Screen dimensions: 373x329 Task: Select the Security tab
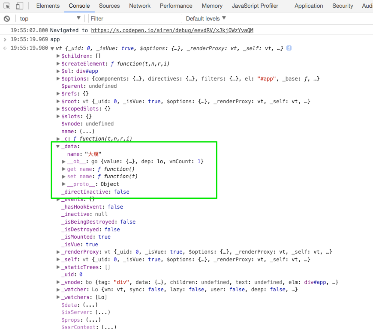(x=343, y=6)
